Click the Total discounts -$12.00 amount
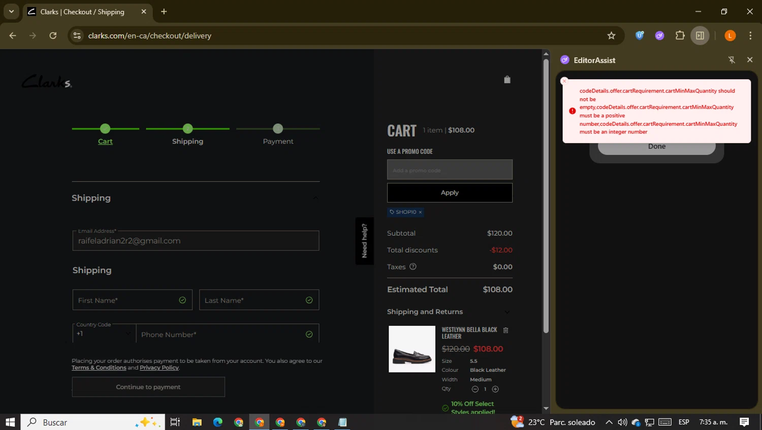Viewport: 762px width, 430px height. click(x=501, y=250)
